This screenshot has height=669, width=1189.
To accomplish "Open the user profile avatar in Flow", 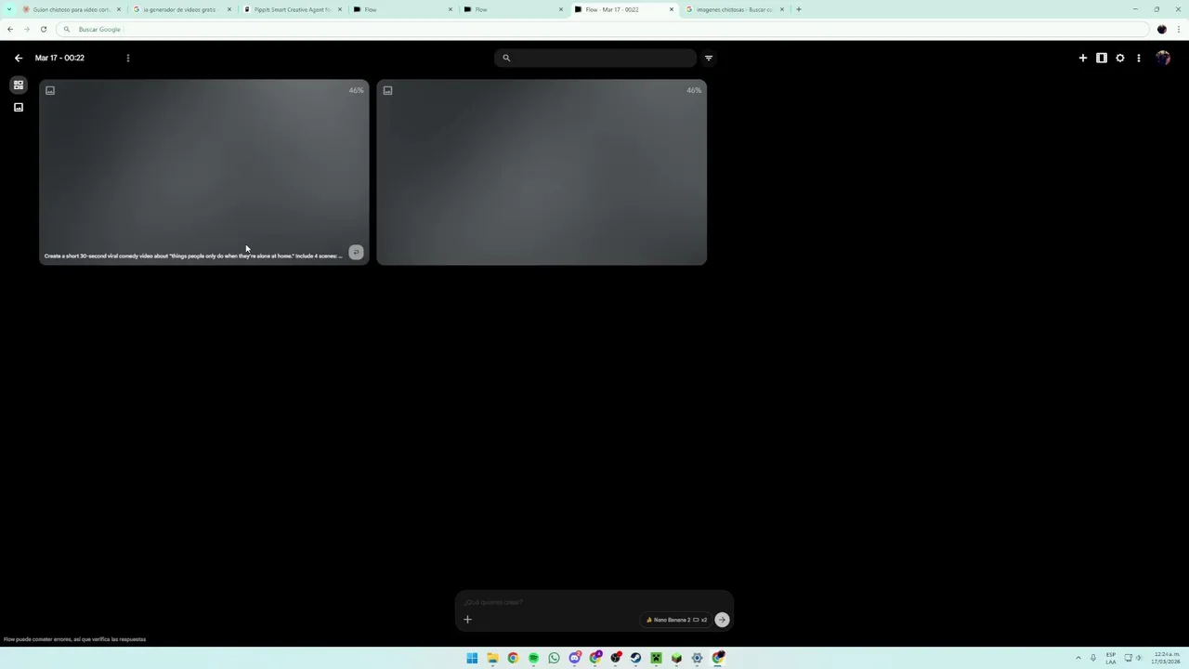I will point(1163,58).
